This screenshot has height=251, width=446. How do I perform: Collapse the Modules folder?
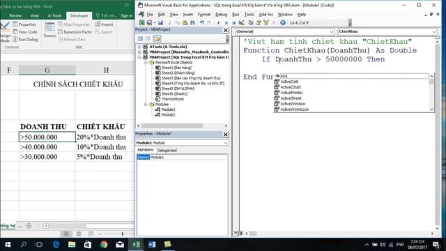(x=145, y=105)
